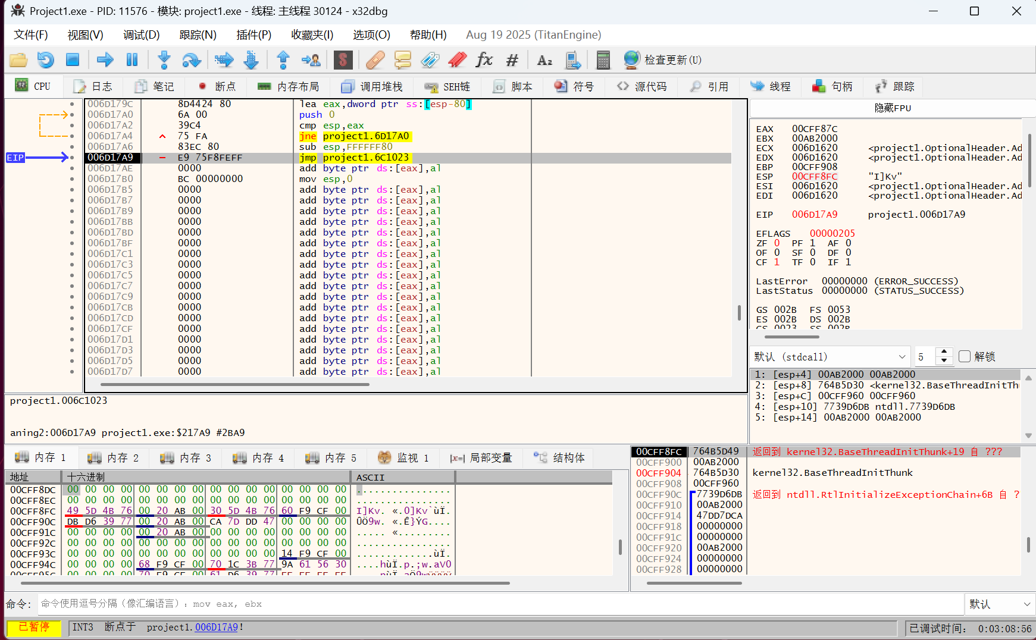Click the step over icon
The height and width of the screenshot is (640, 1036).
tap(192, 60)
